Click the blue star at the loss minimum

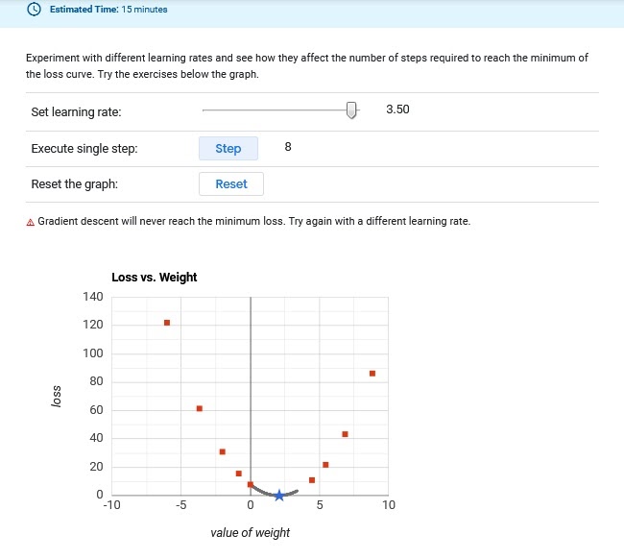coord(279,496)
